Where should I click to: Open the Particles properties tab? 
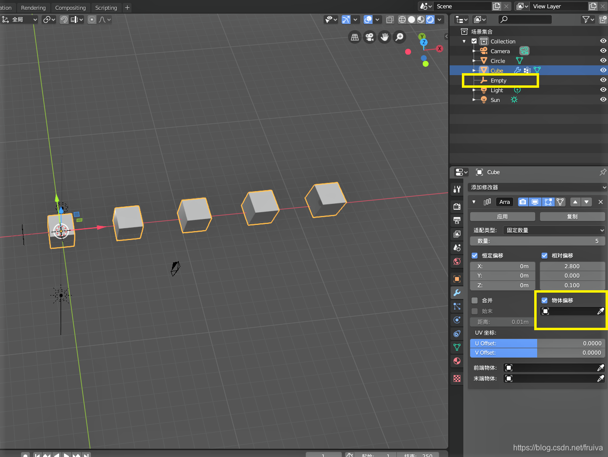pos(457,306)
